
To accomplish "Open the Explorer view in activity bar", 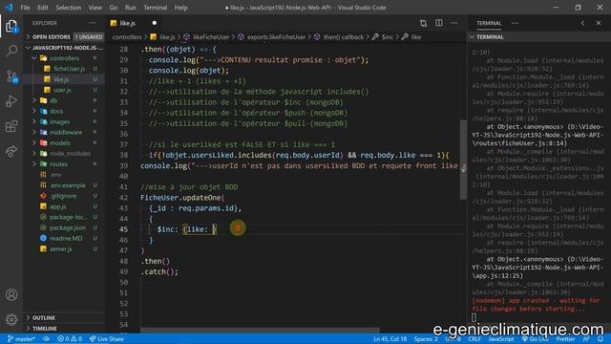I will tap(11, 27).
